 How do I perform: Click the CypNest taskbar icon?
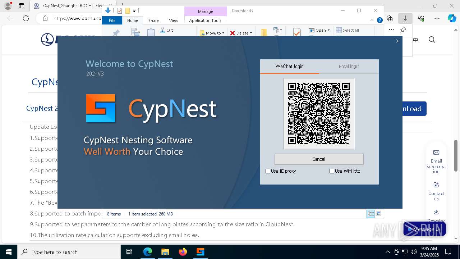click(200, 252)
